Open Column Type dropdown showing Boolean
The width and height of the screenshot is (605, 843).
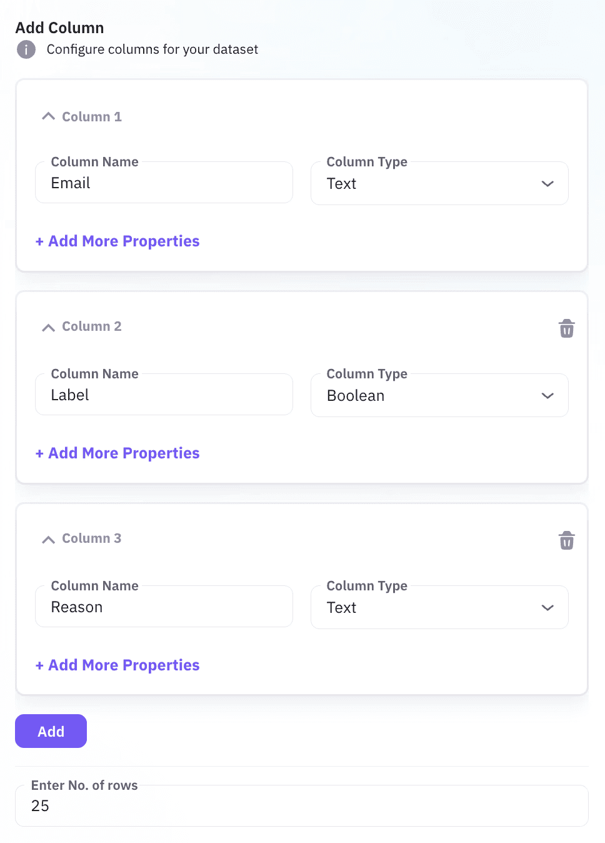439,395
